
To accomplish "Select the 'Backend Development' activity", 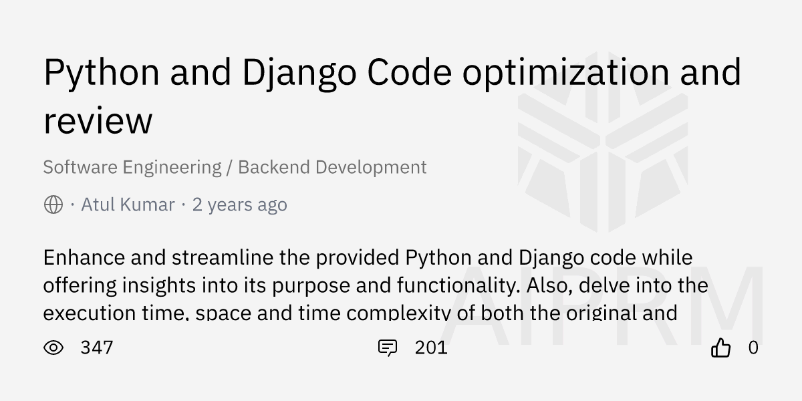I will [332, 167].
